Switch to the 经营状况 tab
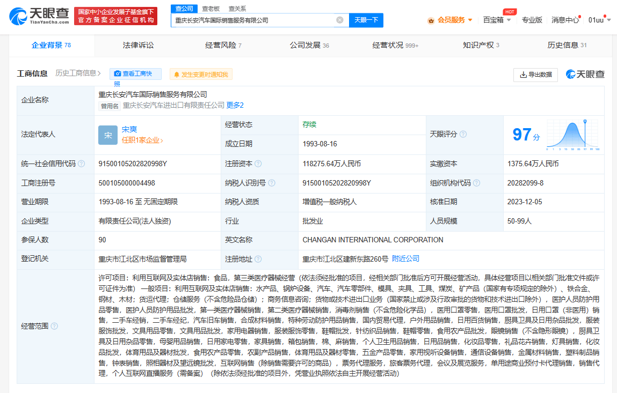The width and height of the screenshot is (617, 393). [x=395, y=45]
